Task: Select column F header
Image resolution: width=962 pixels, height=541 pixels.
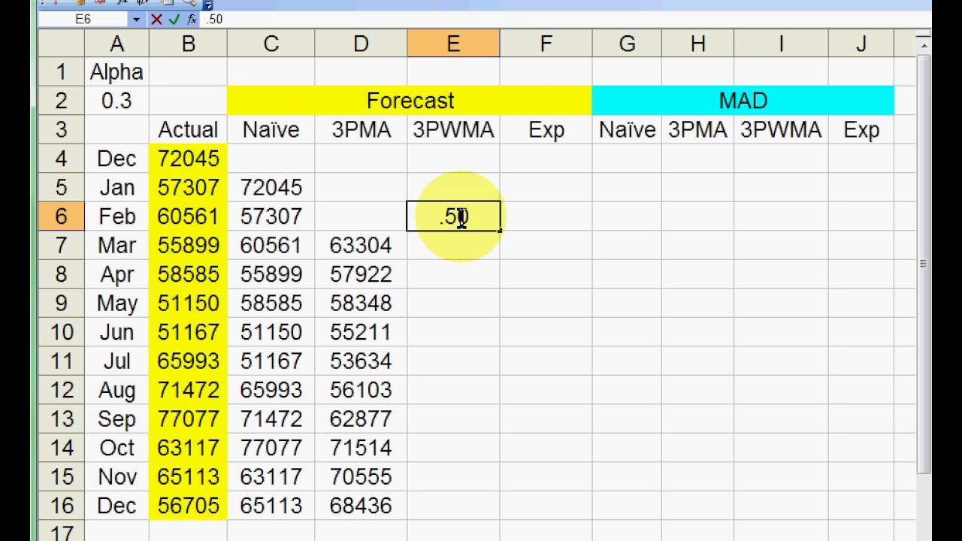Action: click(x=546, y=44)
